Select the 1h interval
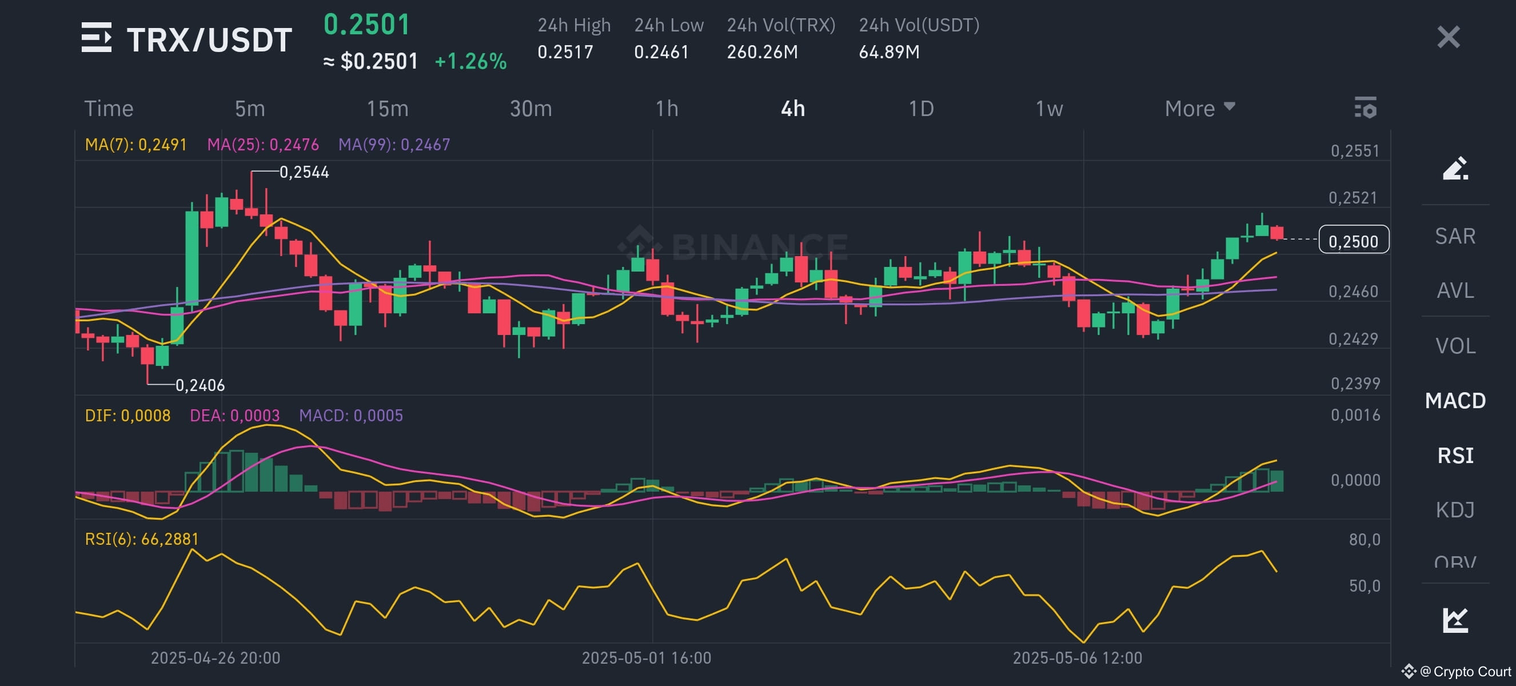Viewport: 1516px width, 686px height. click(x=667, y=109)
